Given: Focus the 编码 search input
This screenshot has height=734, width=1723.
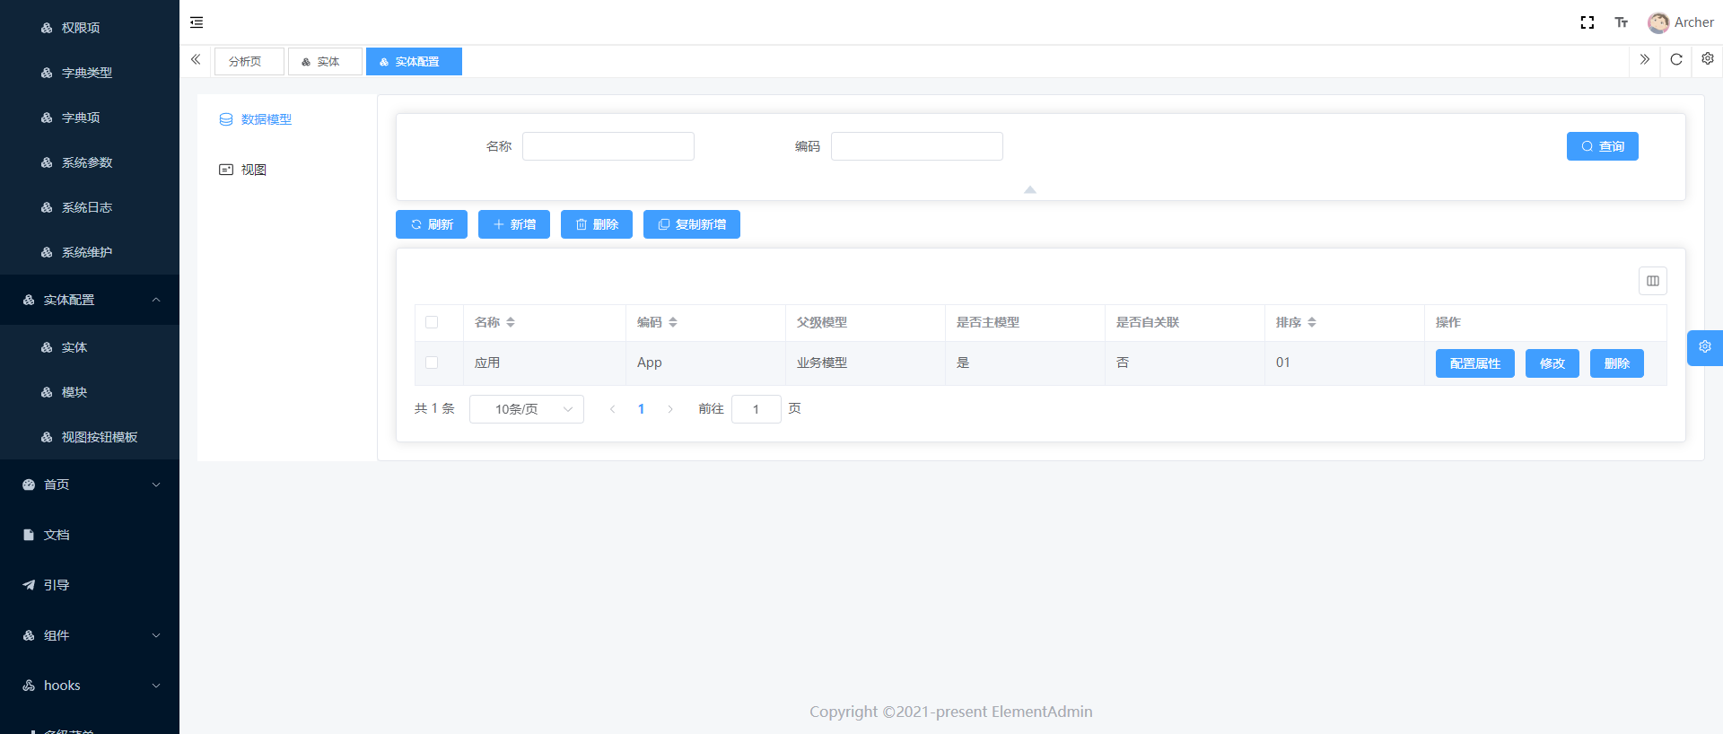Looking at the screenshot, I should click(x=917, y=146).
